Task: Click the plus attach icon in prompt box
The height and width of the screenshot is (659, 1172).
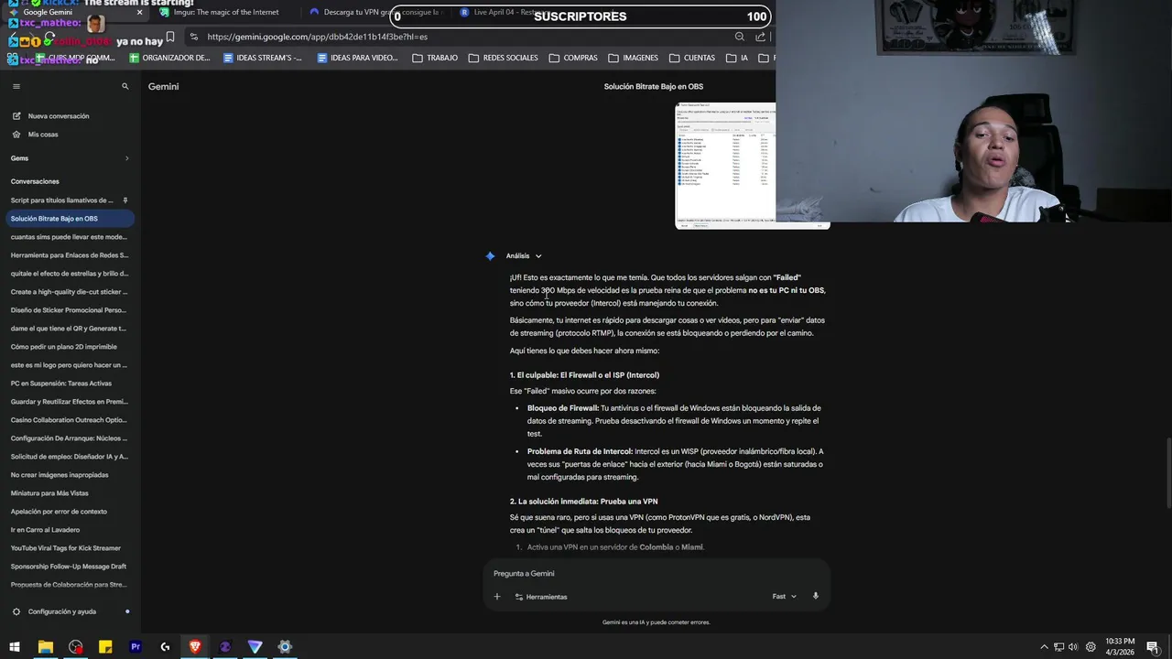Action: pos(497,597)
